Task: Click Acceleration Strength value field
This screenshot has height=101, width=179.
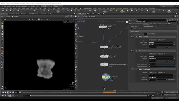Action: tap(152, 64)
